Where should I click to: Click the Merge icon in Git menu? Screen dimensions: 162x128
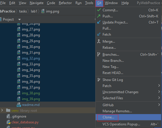click(99, 42)
